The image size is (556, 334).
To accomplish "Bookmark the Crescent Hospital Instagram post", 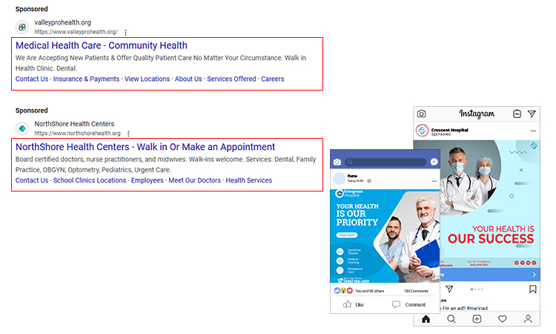I will tap(532, 289).
